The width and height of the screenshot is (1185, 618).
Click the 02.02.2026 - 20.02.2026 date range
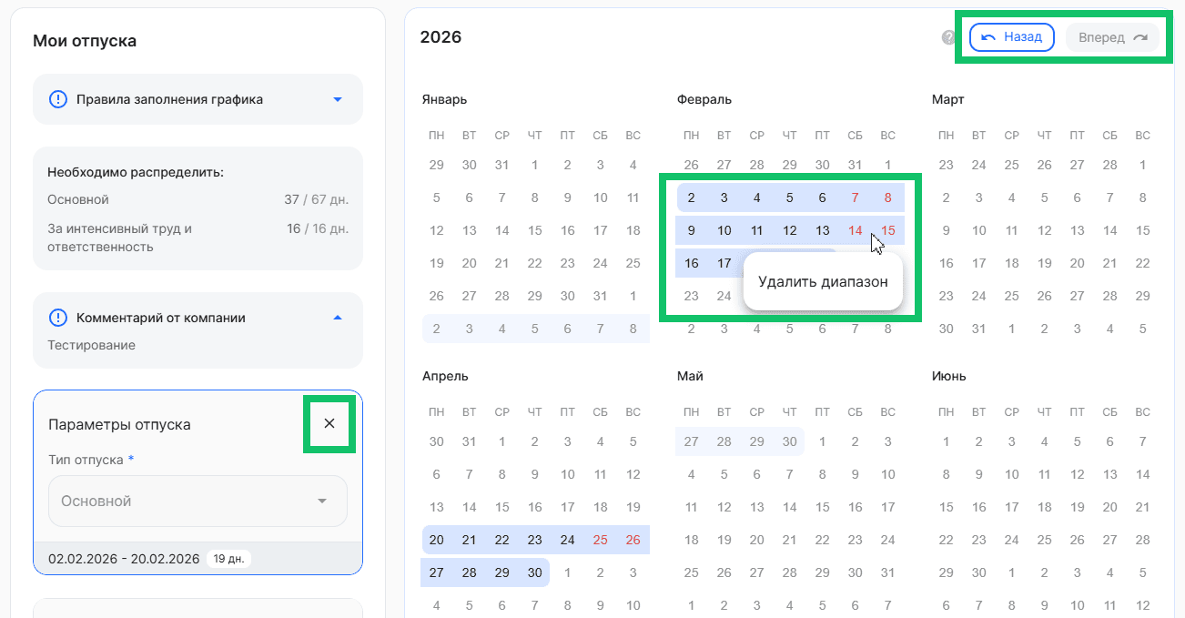tap(124, 559)
